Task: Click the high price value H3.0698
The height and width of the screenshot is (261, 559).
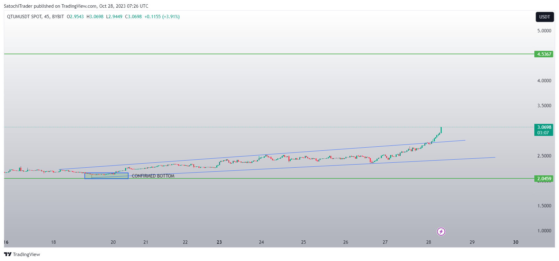Action: [x=95, y=17]
